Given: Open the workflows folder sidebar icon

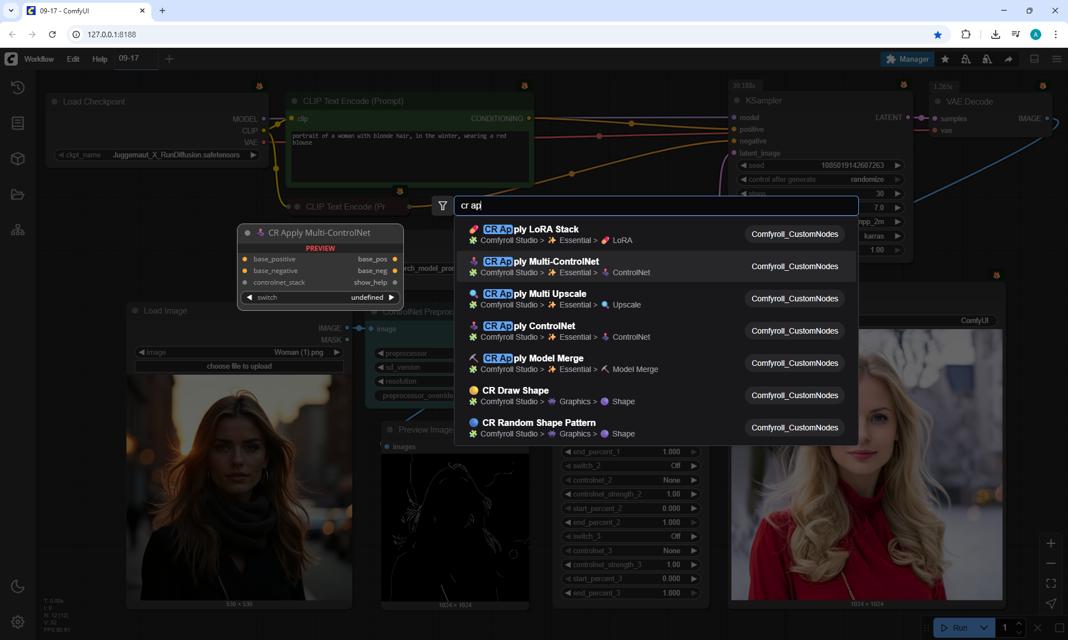Looking at the screenshot, I should 18,195.
